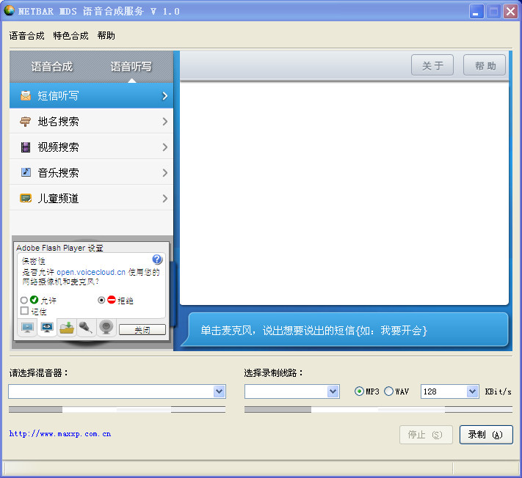Click the 关闭 button in Flash settings
The width and height of the screenshot is (522, 478).
[x=142, y=329]
